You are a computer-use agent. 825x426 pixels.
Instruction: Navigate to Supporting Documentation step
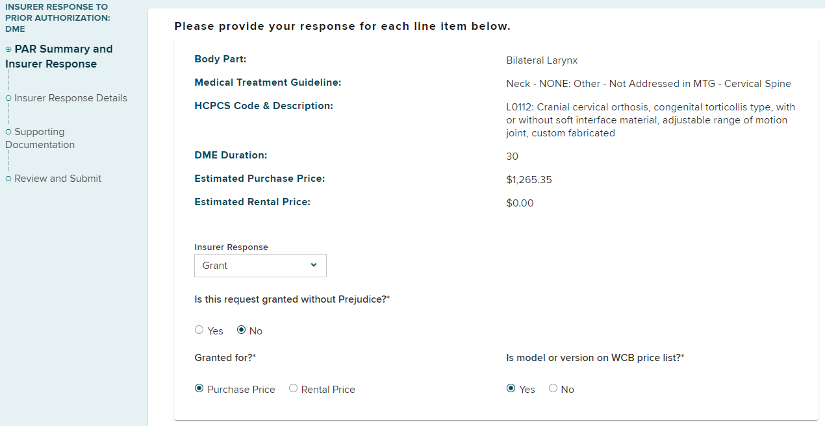pyautogui.click(x=40, y=138)
